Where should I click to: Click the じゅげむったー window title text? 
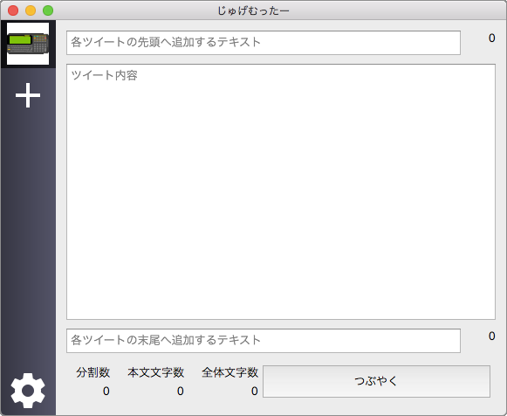pos(253,10)
